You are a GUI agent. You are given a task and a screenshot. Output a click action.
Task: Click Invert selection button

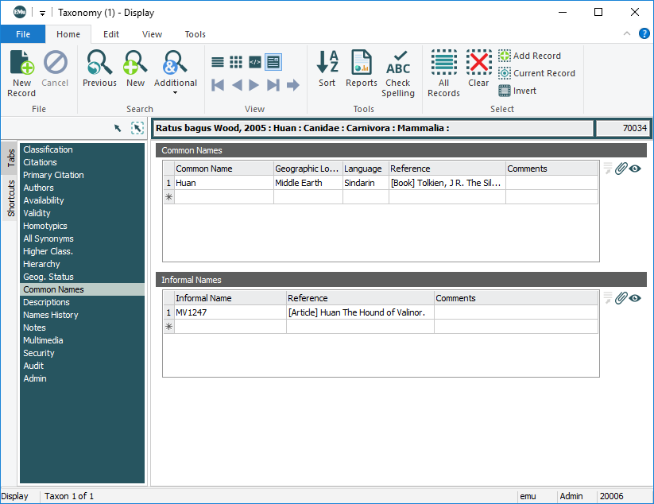[517, 91]
